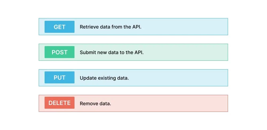Click the blue GET method badge
This screenshot has width=267, height=130.
click(60, 27)
